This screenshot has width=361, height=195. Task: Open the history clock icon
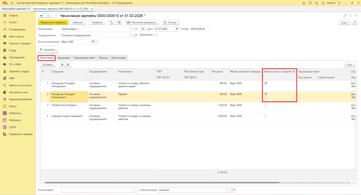(x=310, y=3)
